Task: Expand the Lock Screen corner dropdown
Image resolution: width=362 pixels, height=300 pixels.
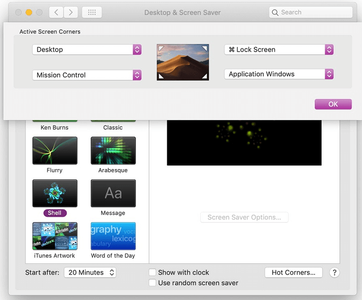Action: (279, 50)
